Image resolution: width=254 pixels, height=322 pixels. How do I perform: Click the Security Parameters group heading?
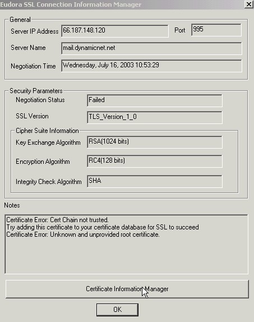coord(36,91)
